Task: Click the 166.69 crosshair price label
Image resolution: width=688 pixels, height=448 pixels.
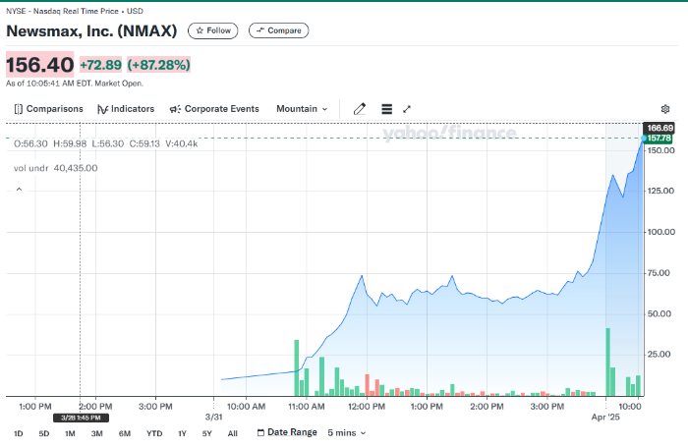Action: [659, 128]
